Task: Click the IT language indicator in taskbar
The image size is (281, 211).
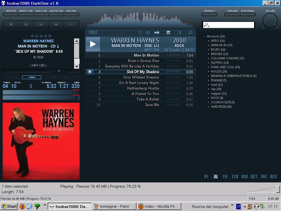Action: (x=238, y=207)
